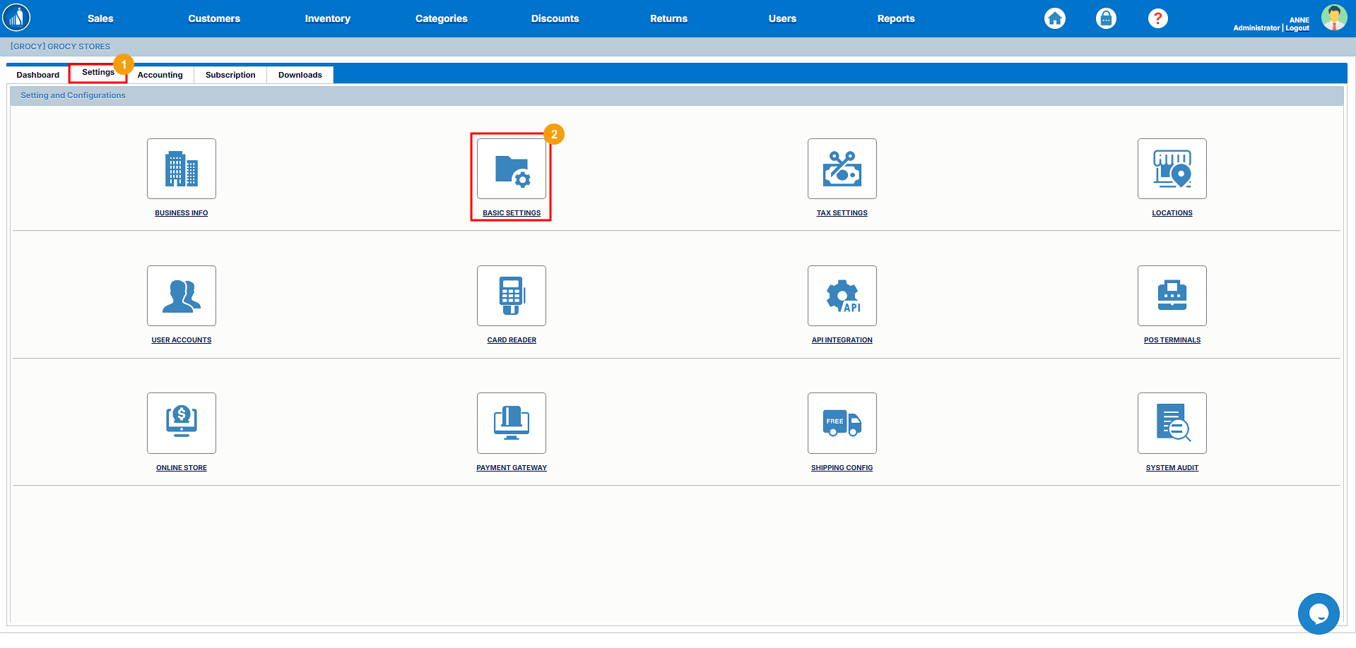Open the System Audit icon

click(1172, 423)
